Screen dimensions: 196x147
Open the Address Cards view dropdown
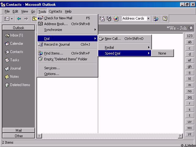[x=148, y=19]
